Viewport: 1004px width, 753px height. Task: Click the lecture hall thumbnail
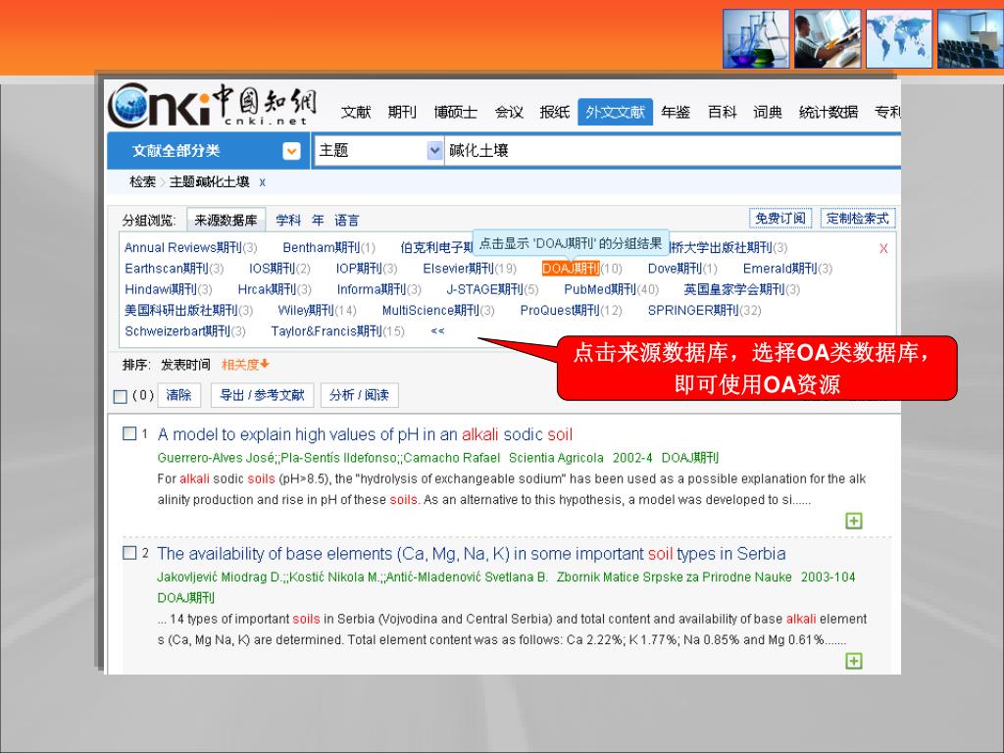click(970, 38)
